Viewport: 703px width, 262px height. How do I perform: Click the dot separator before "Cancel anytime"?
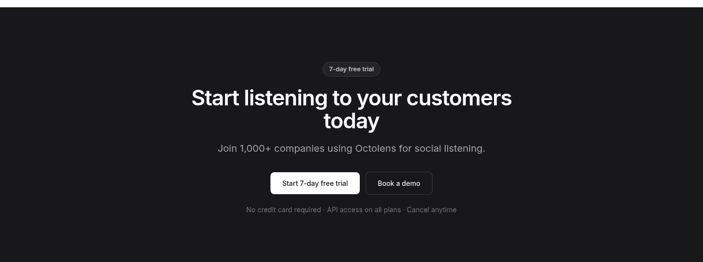coord(404,210)
